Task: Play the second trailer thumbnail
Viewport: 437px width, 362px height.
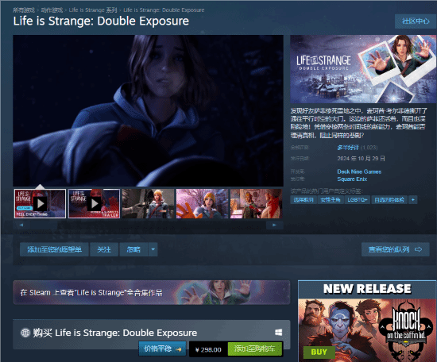Action: [95, 203]
